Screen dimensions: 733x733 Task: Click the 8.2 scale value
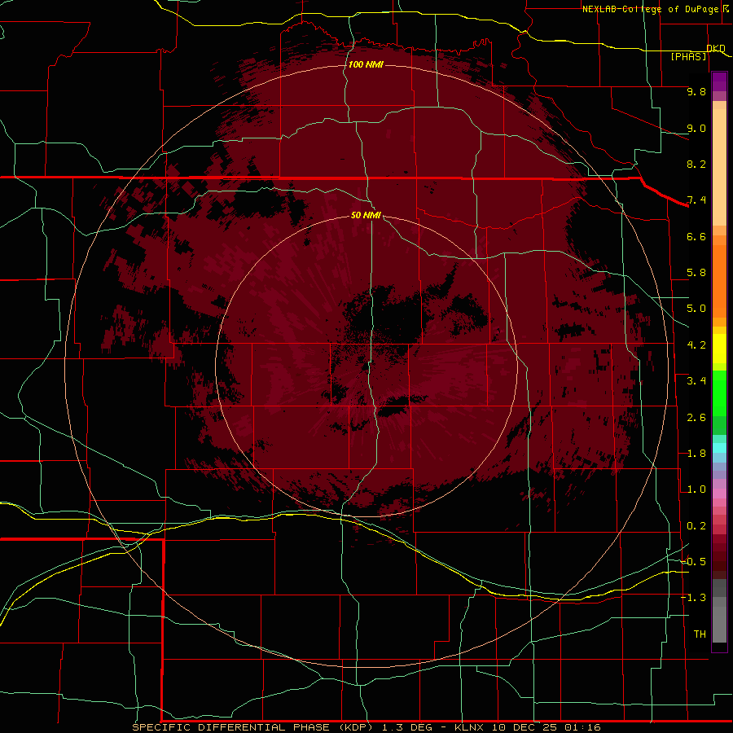[x=696, y=164]
